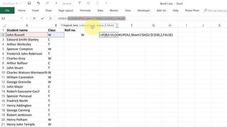Open the Customize Quick Access Toolbar arrow
The width and height of the screenshot is (227, 127).
click(x=106, y=3)
